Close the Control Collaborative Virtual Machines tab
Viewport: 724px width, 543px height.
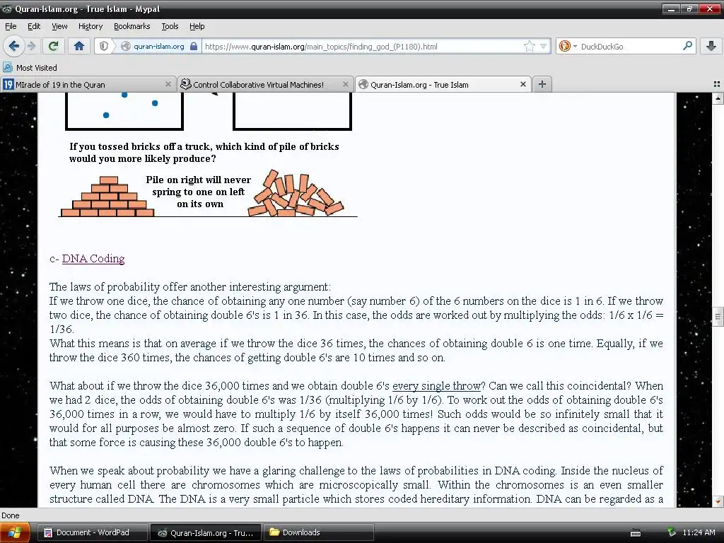click(345, 85)
